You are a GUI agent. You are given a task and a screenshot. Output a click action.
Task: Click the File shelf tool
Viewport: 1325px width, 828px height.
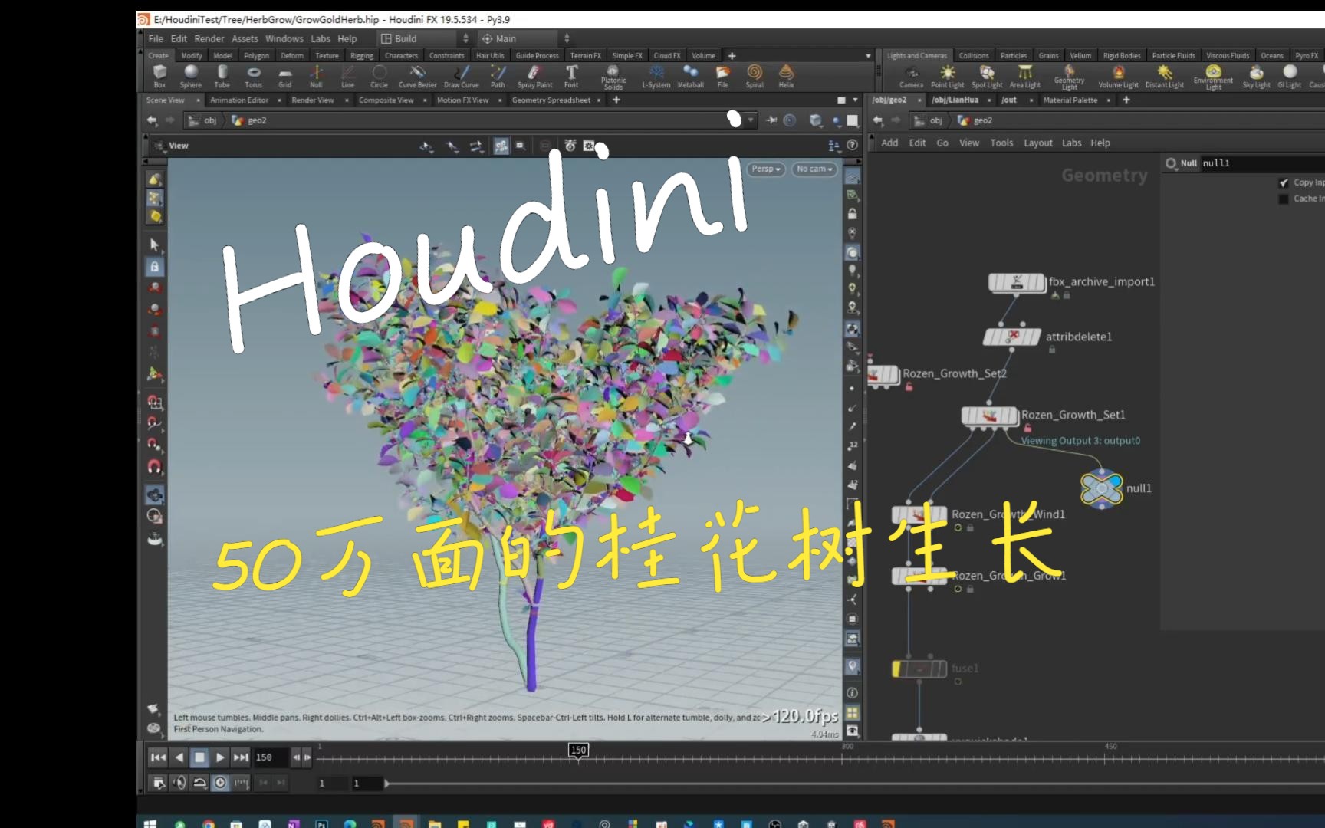click(x=723, y=75)
